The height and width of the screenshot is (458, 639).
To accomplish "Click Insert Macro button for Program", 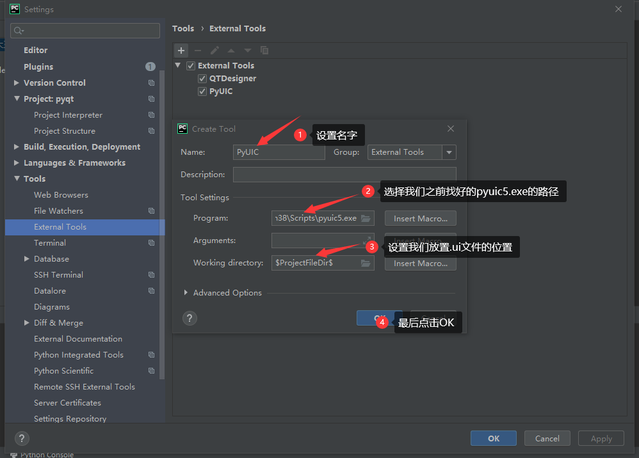I will (421, 218).
